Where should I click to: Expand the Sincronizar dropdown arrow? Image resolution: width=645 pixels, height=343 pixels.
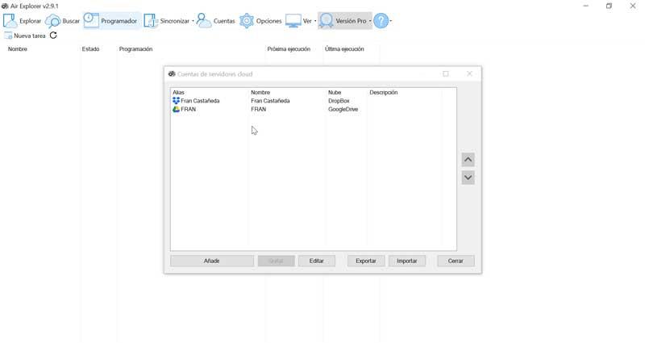pos(193,21)
